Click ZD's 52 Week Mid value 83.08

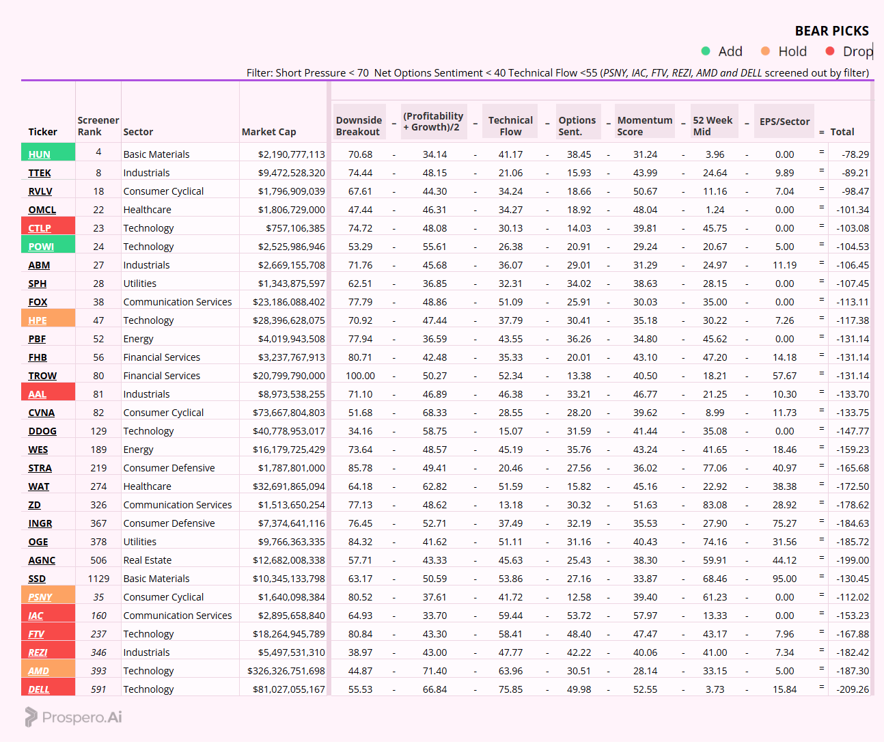click(715, 505)
